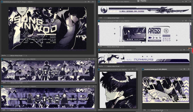Expand status bar arrow in template.psd window
Screen dimensions: 193x112
coord(123,47)
